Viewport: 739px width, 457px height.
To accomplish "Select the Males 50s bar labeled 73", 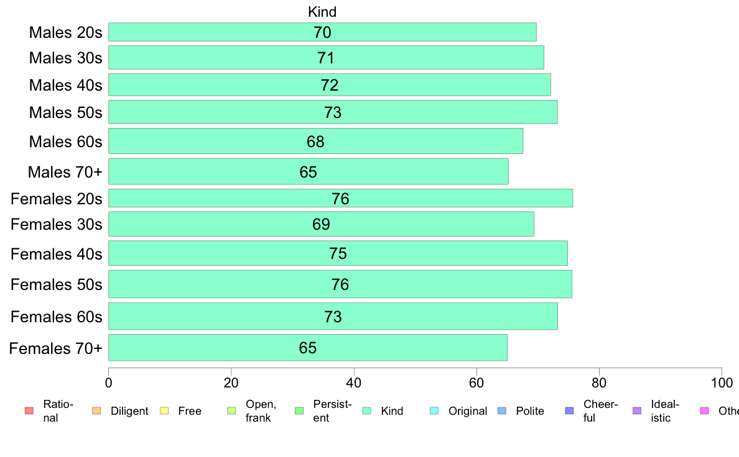I will [x=333, y=112].
